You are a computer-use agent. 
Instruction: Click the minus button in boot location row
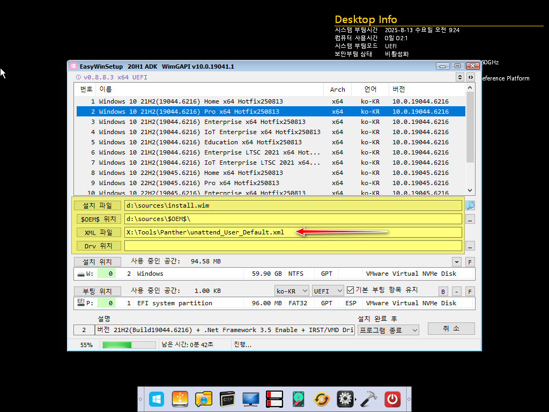click(456, 291)
